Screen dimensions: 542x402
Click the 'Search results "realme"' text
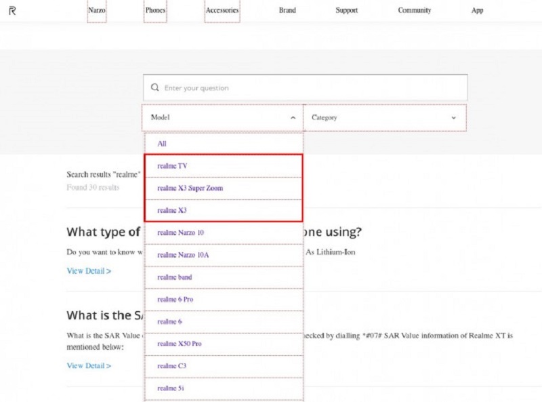coord(104,174)
